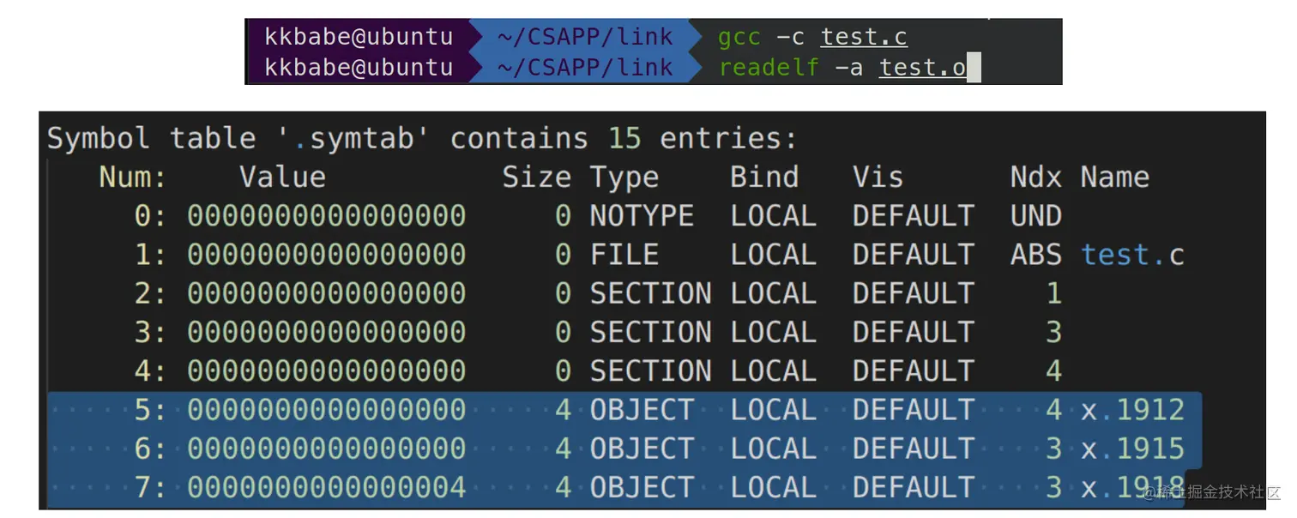
Task: Click SECTION type in row 4
Action: click(x=651, y=371)
